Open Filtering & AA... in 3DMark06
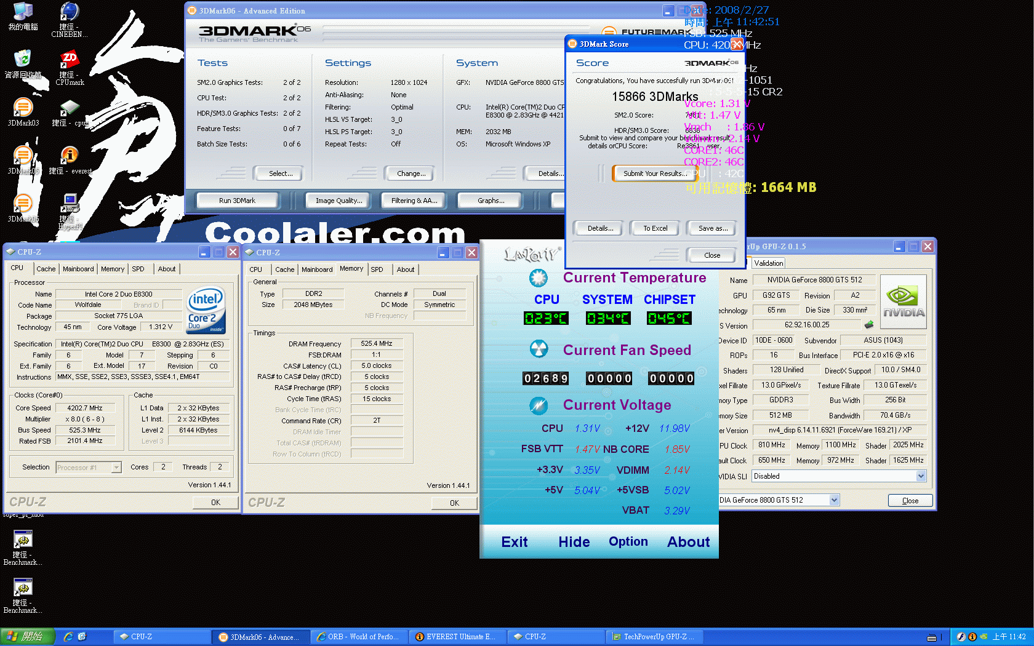Screen dimensions: 1034x646 coord(414,201)
